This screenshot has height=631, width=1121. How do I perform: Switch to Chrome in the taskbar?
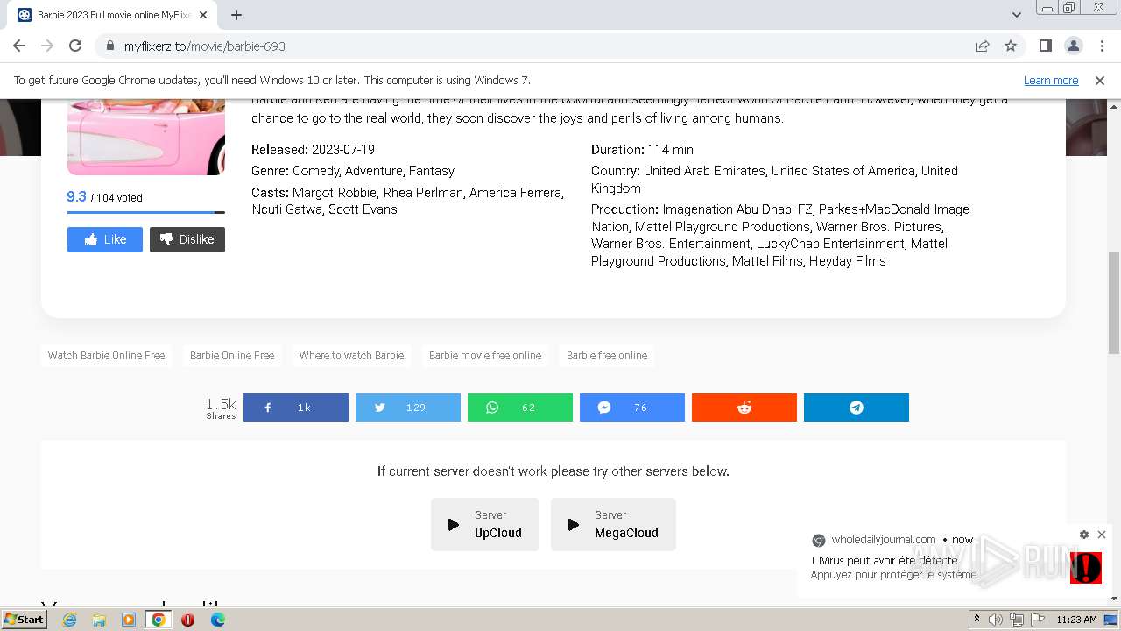click(x=159, y=620)
